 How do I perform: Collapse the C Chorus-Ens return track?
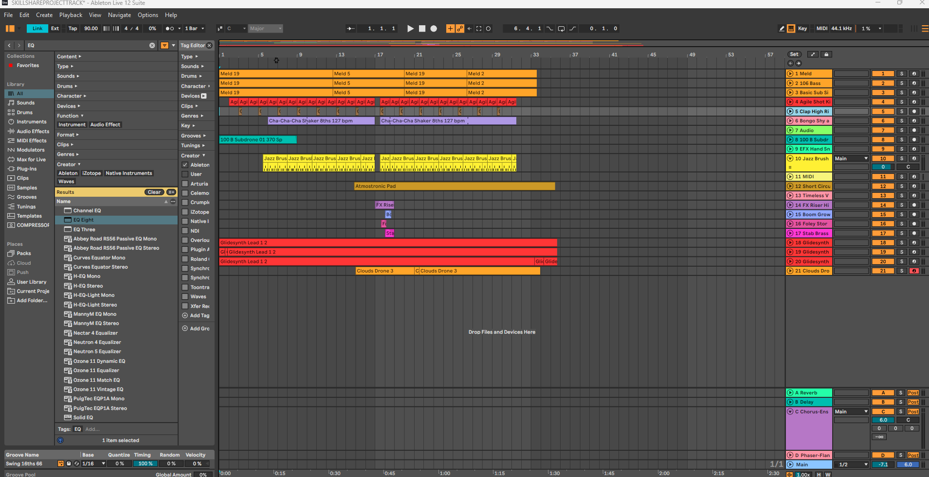tap(790, 411)
